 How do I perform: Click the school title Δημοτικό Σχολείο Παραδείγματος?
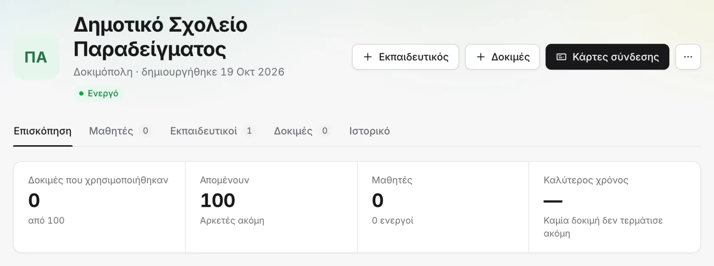point(161,37)
